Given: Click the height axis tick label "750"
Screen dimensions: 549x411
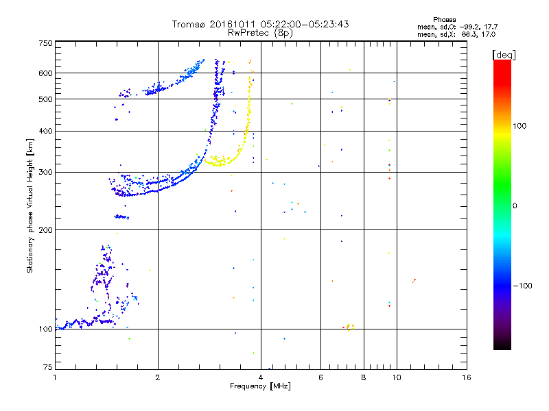Looking at the screenshot, I should [x=45, y=43].
